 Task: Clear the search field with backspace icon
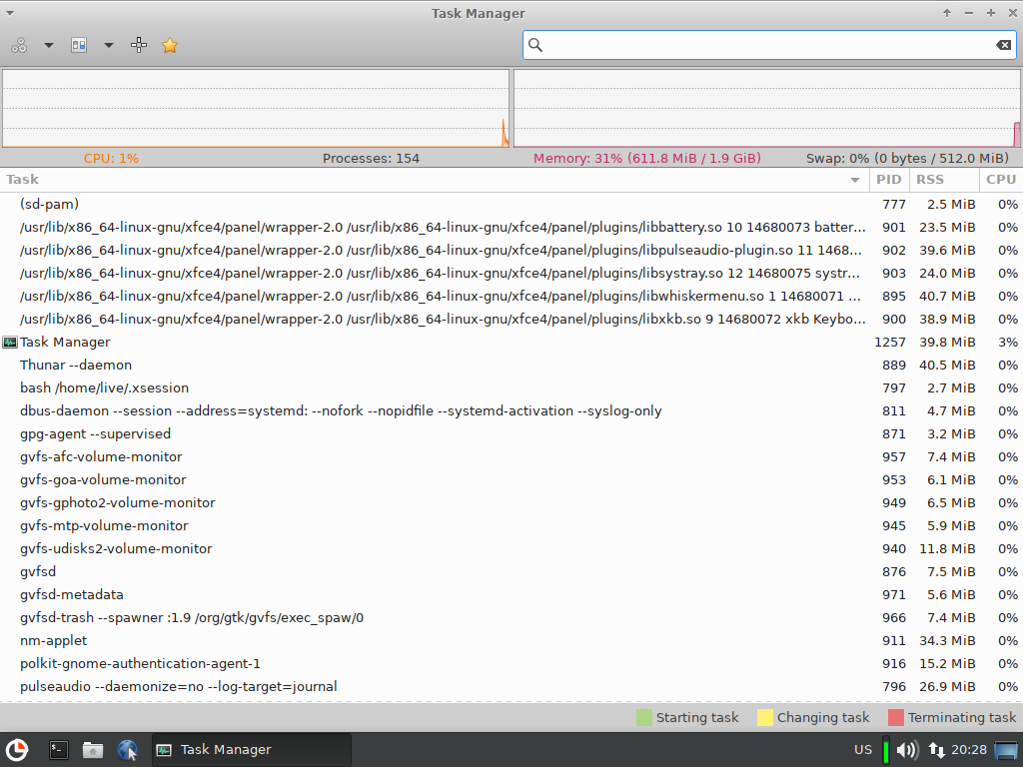point(1003,45)
